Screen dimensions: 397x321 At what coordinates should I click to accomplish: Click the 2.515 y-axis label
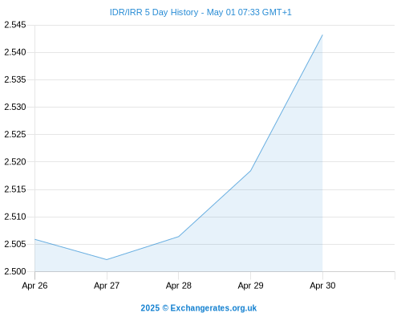[x=15, y=189]
